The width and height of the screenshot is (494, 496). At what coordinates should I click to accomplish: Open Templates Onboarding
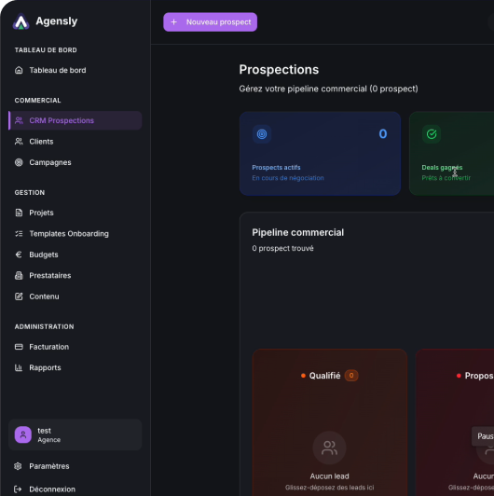coord(75,233)
